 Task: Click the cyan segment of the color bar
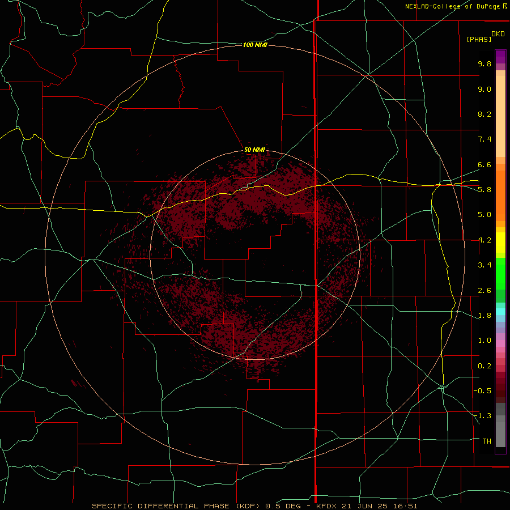click(500, 312)
